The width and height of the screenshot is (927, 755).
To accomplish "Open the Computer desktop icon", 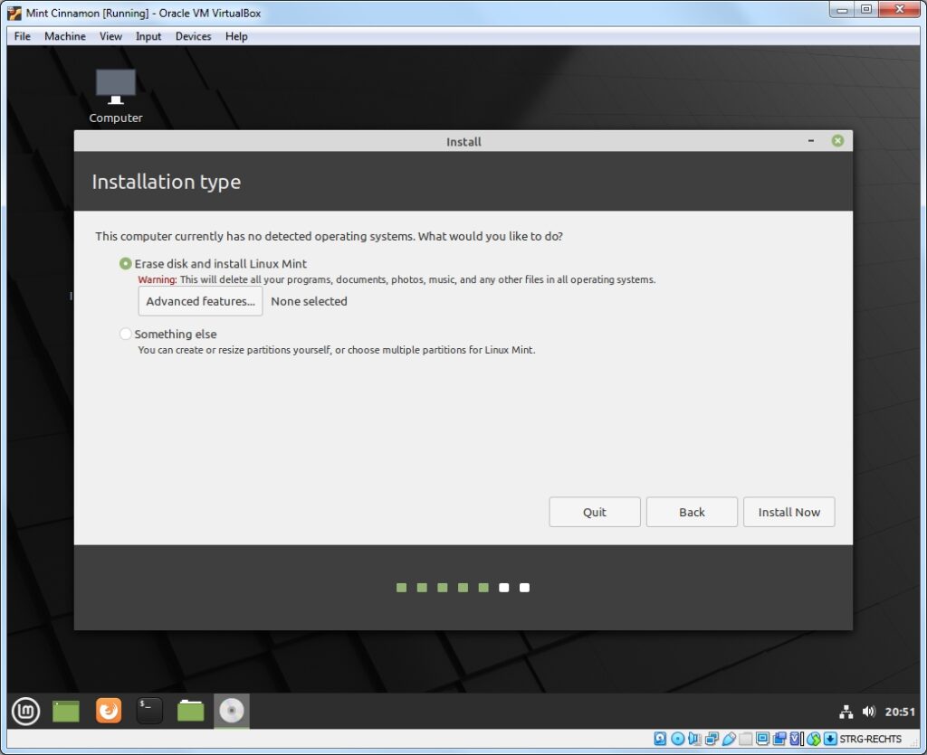I will pyautogui.click(x=115, y=96).
